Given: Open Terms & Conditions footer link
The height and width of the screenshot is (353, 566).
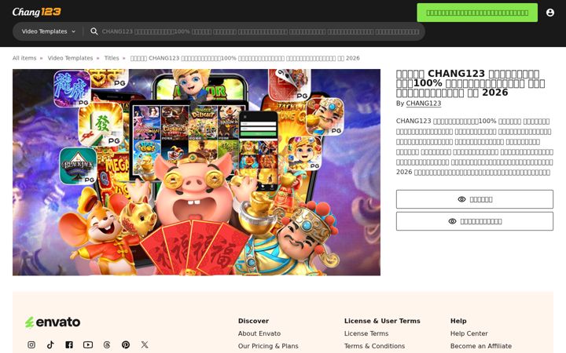Looking at the screenshot, I should coord(374,346).
